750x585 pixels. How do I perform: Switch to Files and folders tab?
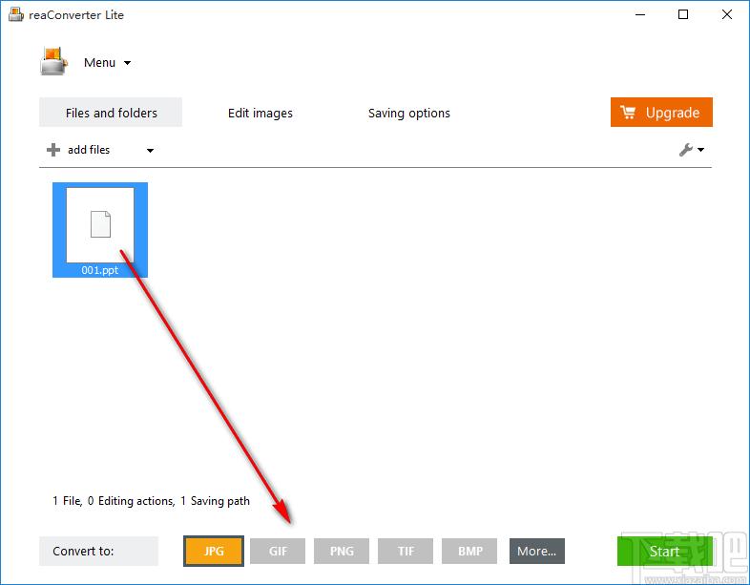click(x=111, y=113)
